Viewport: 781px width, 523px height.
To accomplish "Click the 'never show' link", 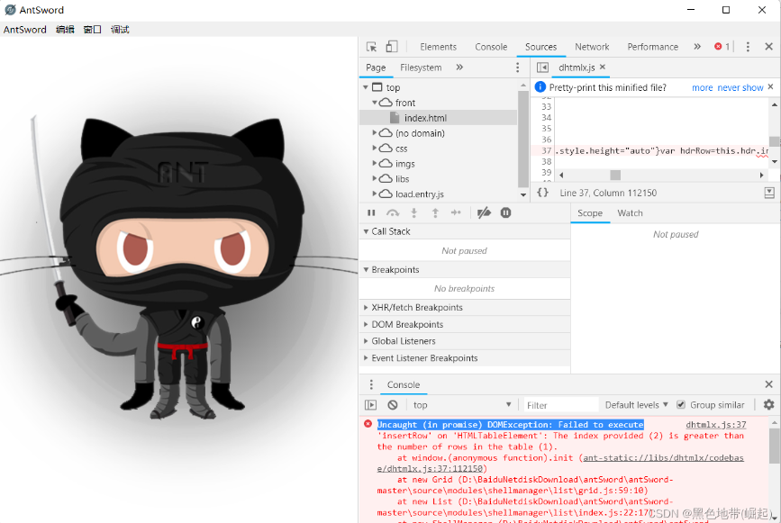I will [x=740, y=87].
